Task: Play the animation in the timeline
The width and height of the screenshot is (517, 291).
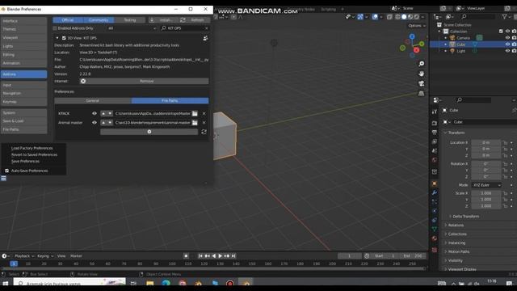Action: click(x=221, y=256)
